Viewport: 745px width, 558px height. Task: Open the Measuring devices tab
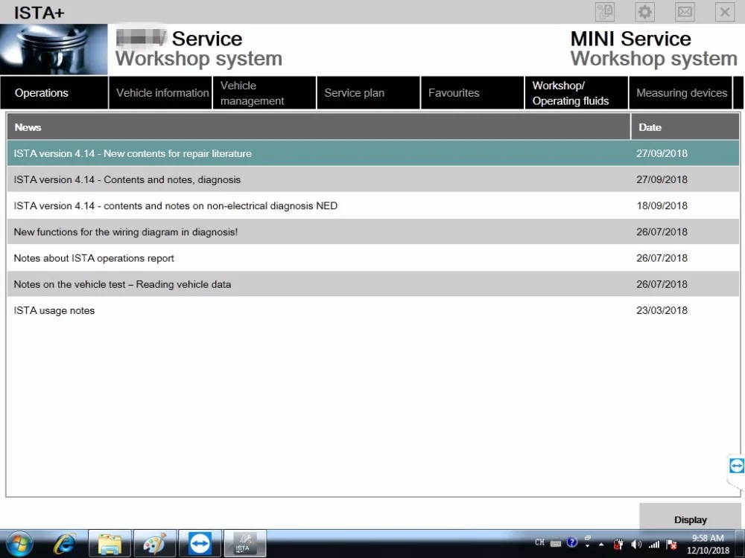681,93
